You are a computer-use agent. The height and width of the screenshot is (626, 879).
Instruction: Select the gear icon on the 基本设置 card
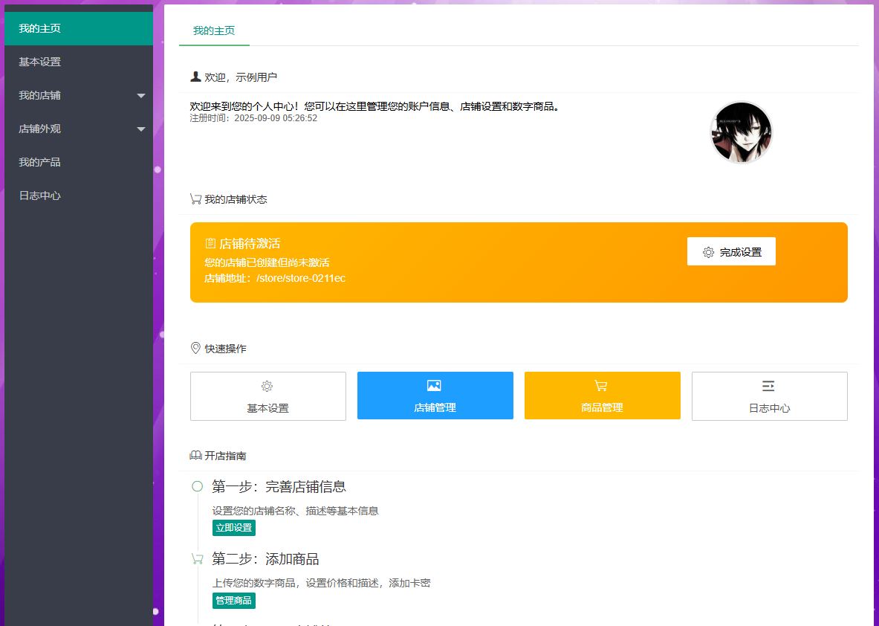267,386
